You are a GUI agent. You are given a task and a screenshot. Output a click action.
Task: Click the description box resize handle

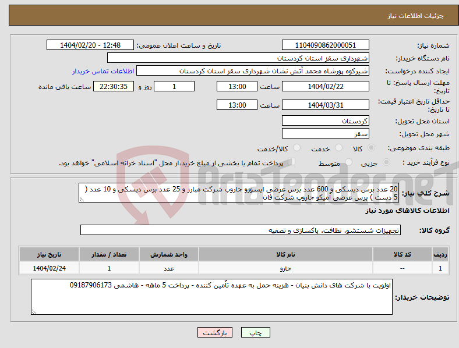(82, 200)
